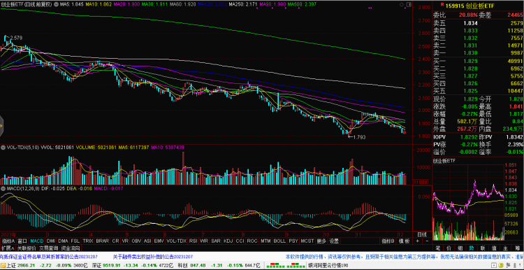Open the 更多 indicators dropdown
The image size is (524, 270).
tap(321, 241)
